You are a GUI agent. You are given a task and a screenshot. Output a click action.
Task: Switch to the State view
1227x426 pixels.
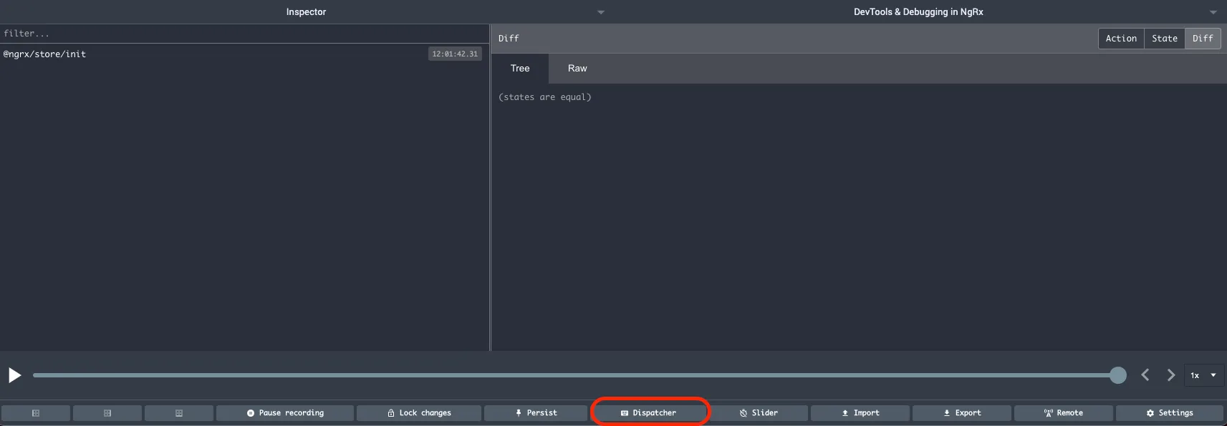(x=1165, y=39)
